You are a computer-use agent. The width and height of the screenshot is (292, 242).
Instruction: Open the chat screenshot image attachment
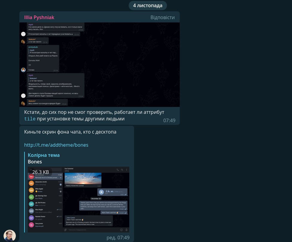pos(100,65)
